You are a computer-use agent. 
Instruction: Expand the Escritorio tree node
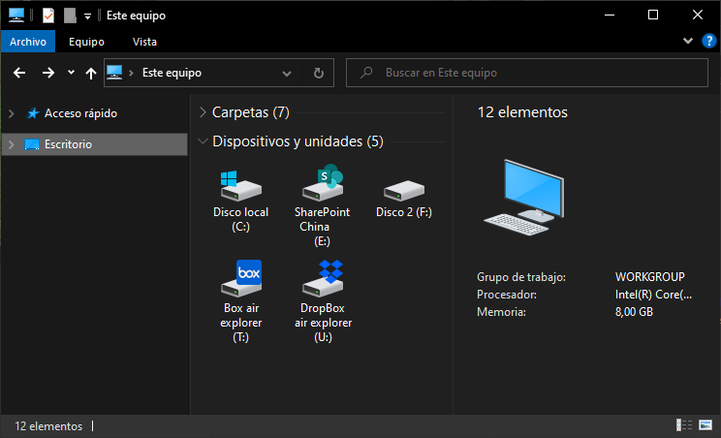[x=12, y=144]
